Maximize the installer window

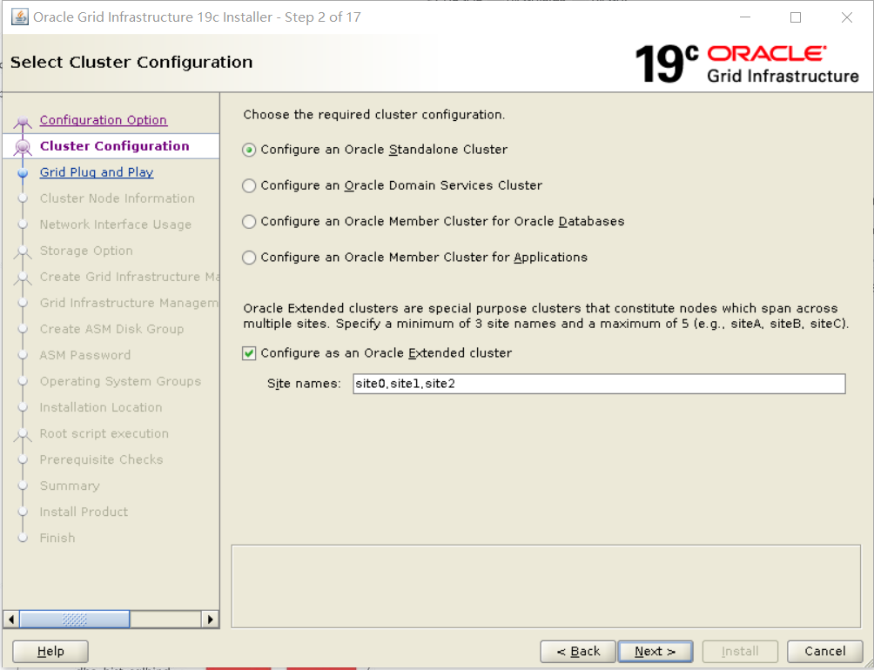796,17
